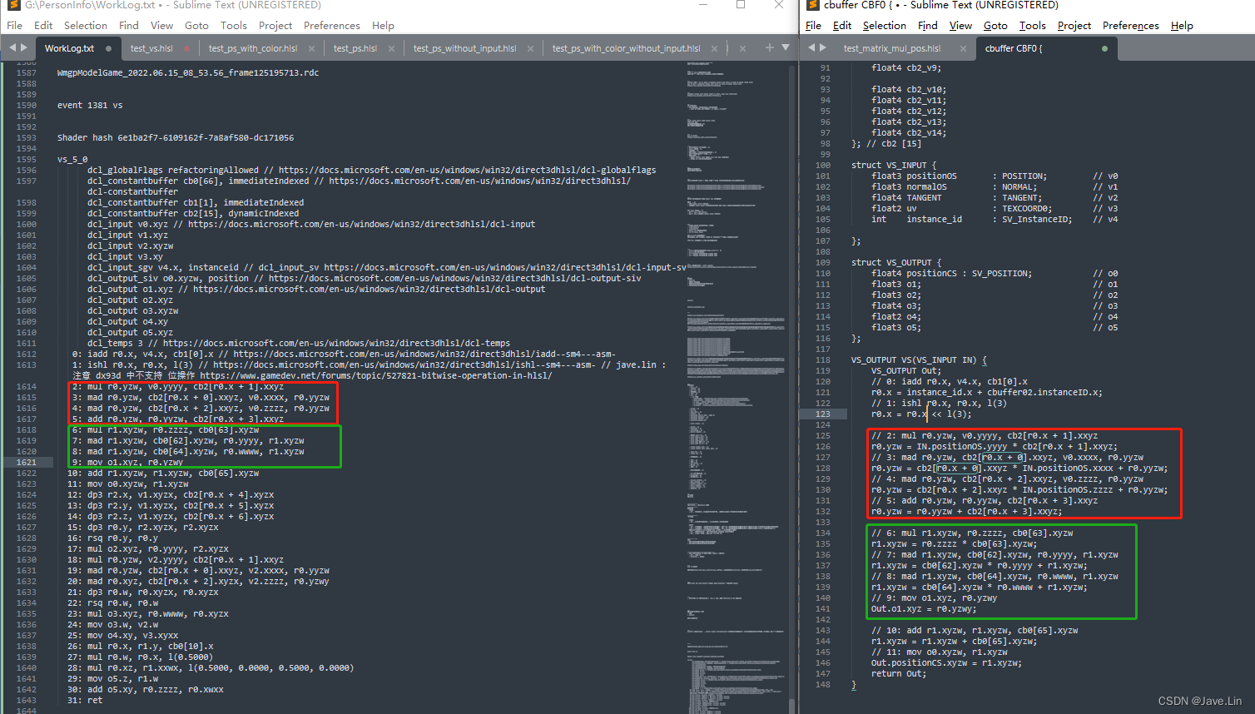Click the red modified dot on test_vs.hlsl tab
This screenshot has height=714, width=1255.
185,47
